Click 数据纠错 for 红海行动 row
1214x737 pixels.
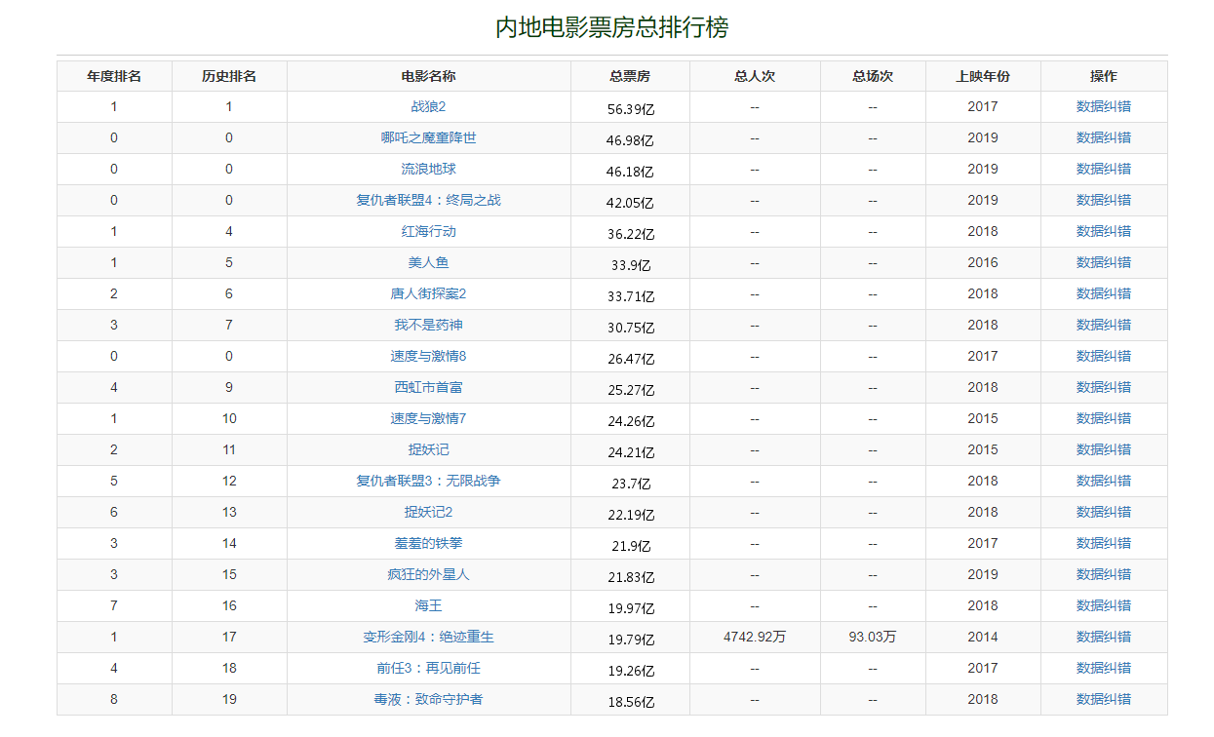pos(1104,232)
